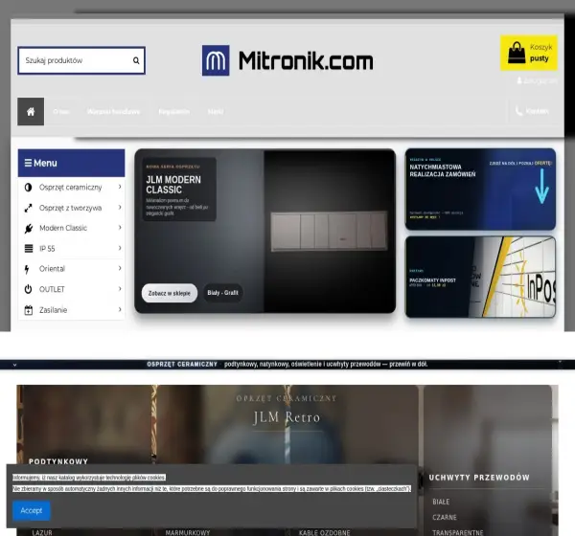
Task: Click the OUTLET power icon
Action: pos(28,289)
